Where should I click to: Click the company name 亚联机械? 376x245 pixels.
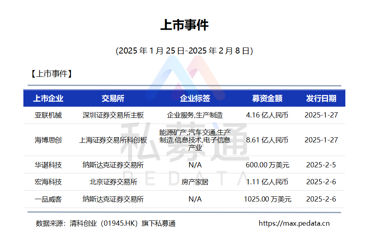48,115
